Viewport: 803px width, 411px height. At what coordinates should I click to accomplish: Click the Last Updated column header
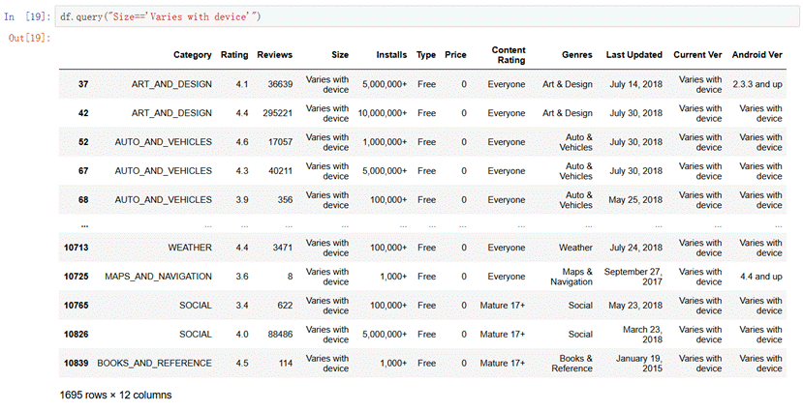pyautogui.click(x=634, y=55)
